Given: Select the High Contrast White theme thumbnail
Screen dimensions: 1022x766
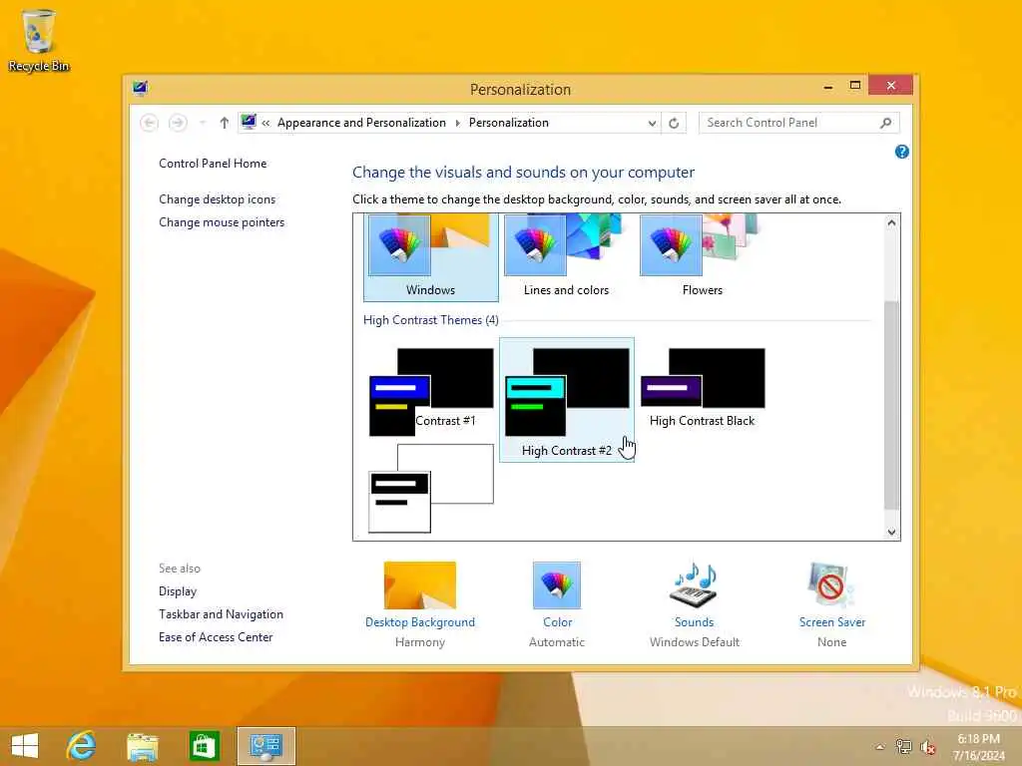Looking at the screenshot, I should click(x=431, y=489).
